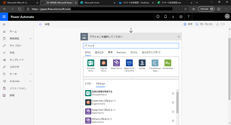Open browser settings ellipsis menu
The image size is (231, 125).
click(x=226, y=9)
